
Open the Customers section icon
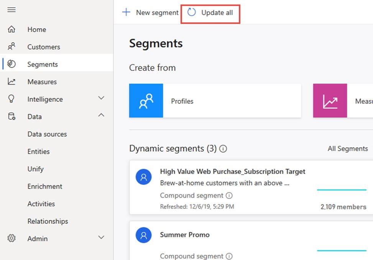point(11,46)
